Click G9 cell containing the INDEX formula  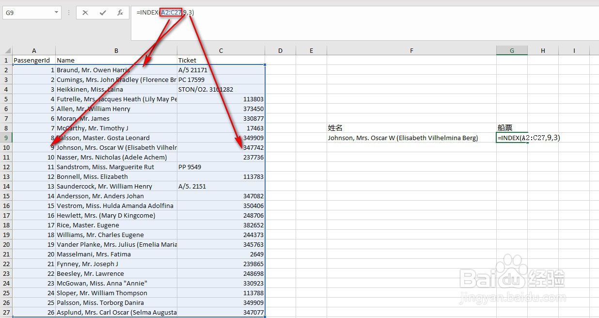click(512, 138)
